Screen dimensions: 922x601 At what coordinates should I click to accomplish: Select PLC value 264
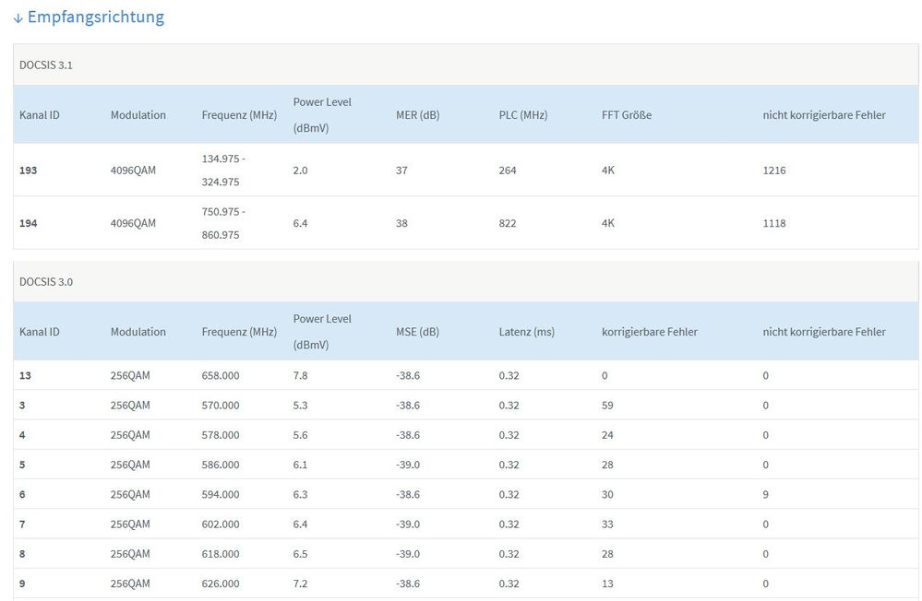click(508, 171)
